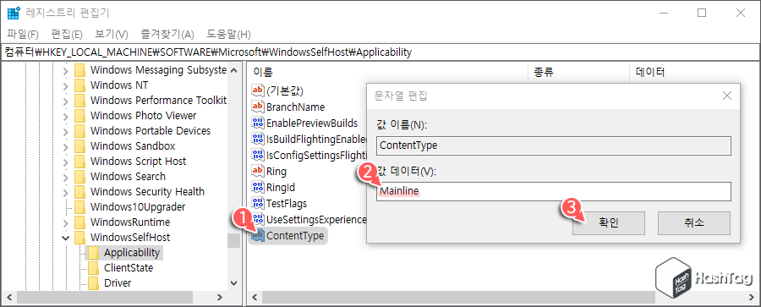
Task: Expand the WindowsRuntime key
Action: [x=65, y=222]
